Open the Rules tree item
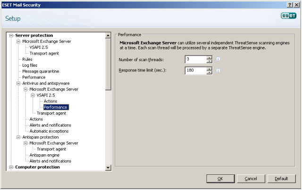Viewport: 303px width, 190px height. [x=27, y=59]
